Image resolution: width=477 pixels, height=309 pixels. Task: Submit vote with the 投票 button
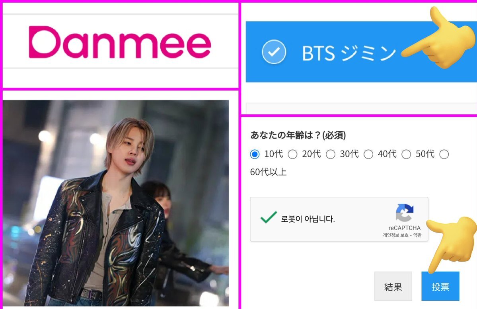(x=440, y=286)
